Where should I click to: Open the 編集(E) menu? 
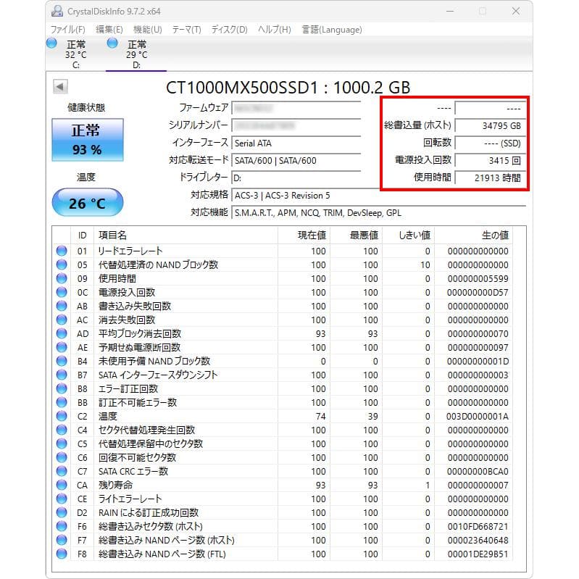(x=109, y=30)
